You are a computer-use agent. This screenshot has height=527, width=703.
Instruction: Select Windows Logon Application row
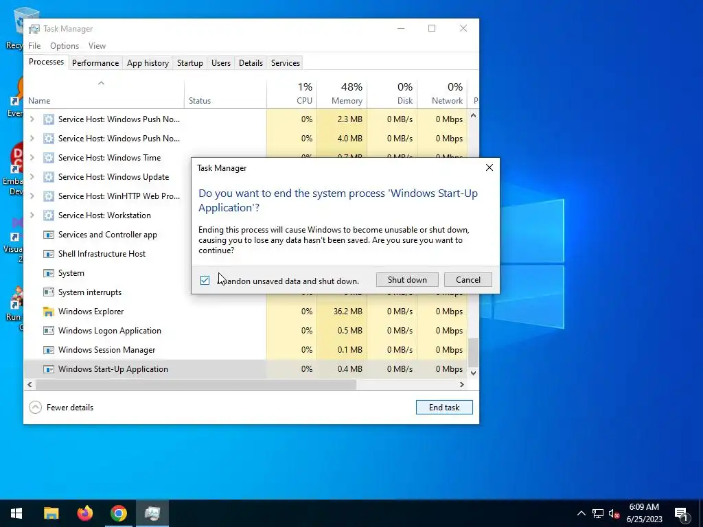coord(246,331)
